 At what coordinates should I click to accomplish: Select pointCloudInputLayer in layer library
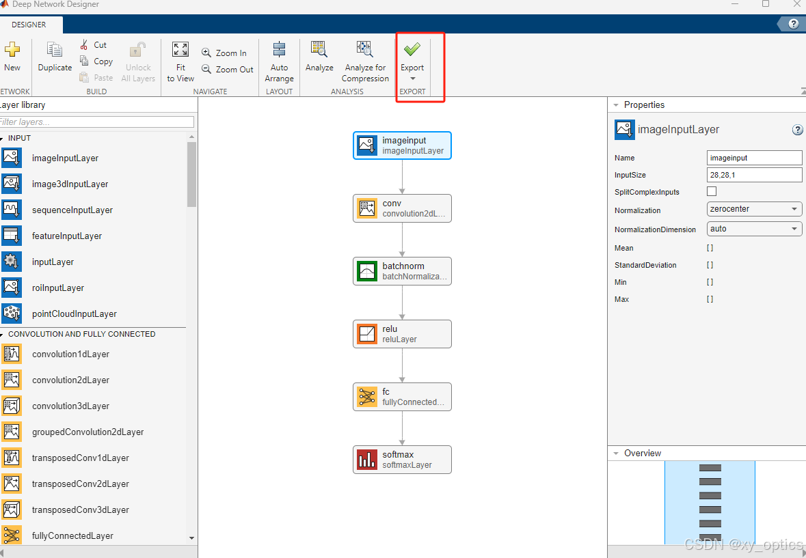click(x=74, y=313)
